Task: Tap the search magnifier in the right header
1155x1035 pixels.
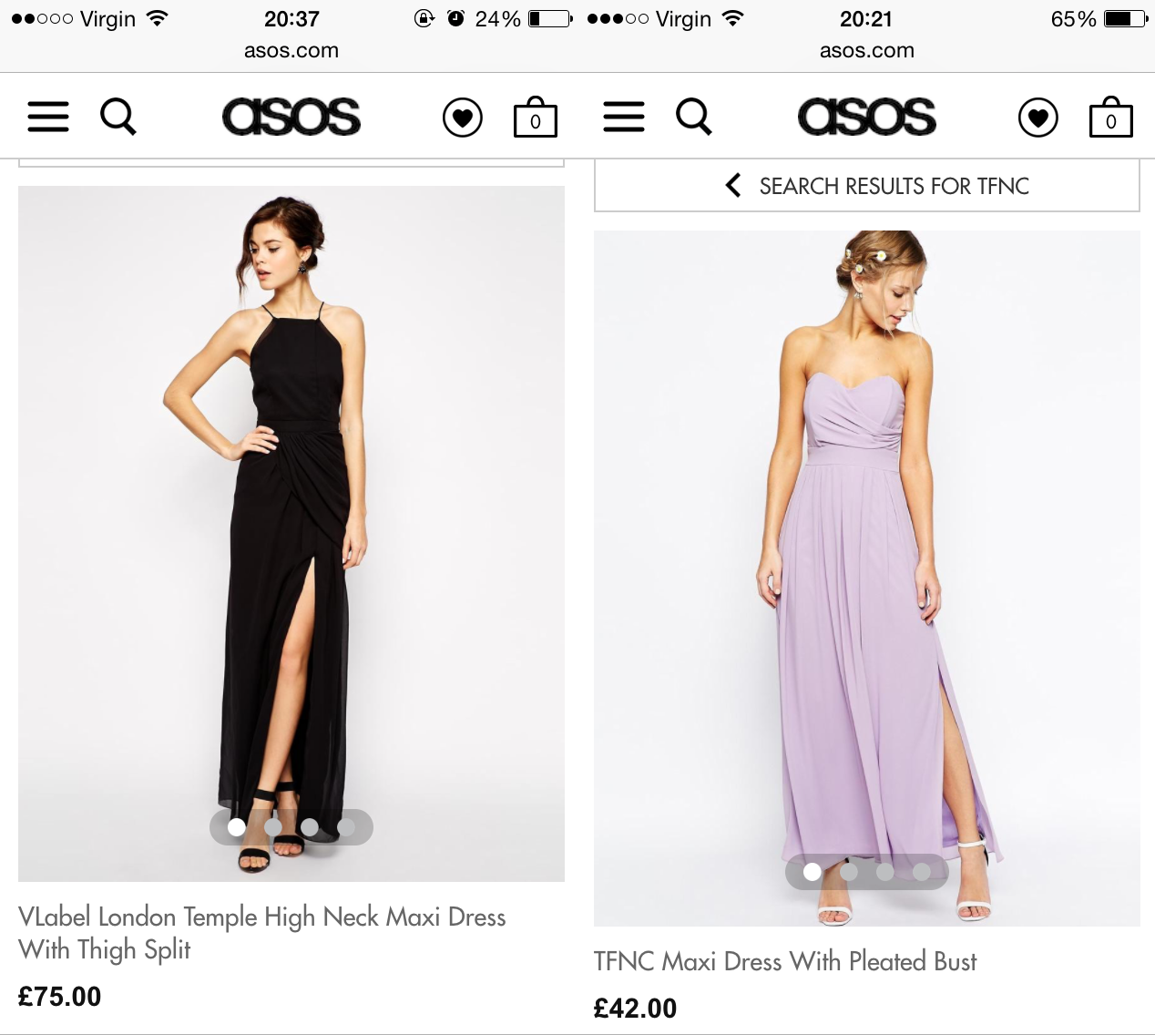Action: [693, 117]
